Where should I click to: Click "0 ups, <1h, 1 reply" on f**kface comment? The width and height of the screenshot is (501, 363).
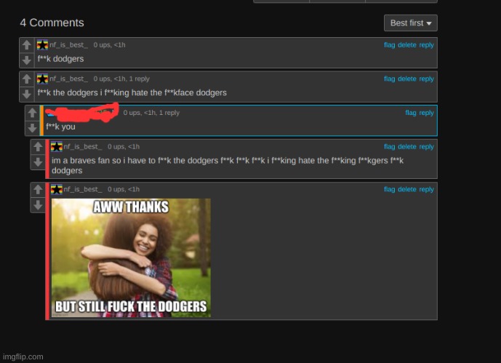[121, 79]
